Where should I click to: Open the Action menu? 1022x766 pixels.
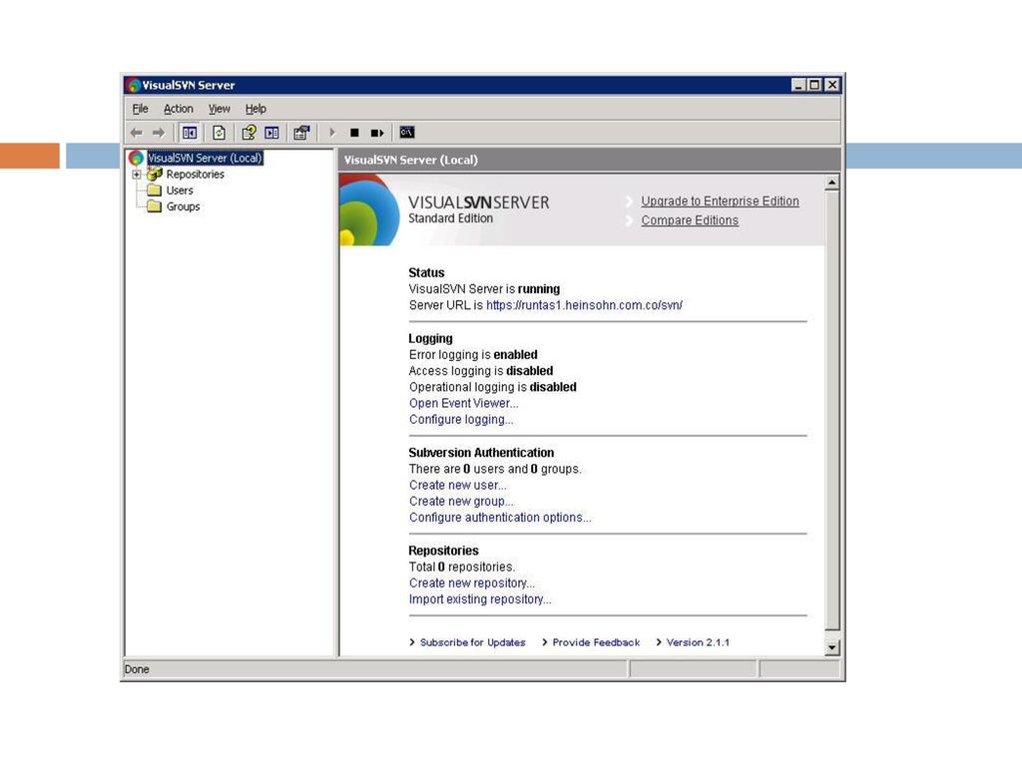click(x=178, y=109)
